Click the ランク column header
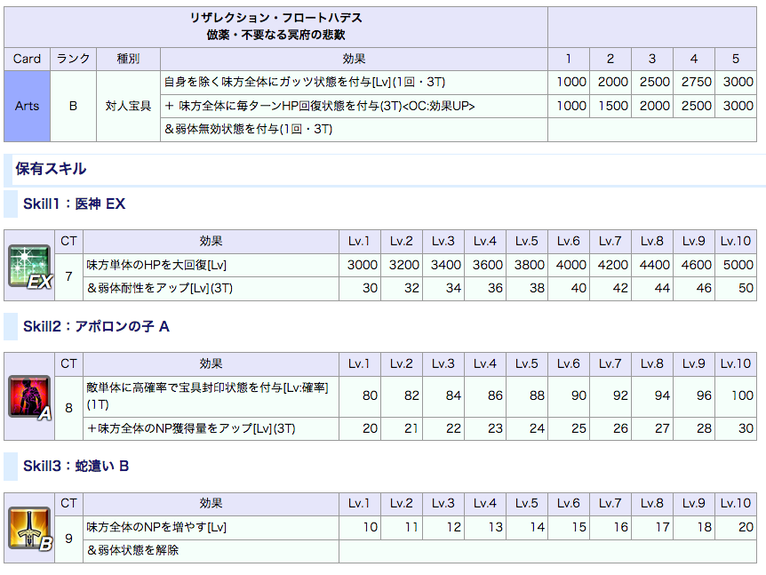Screen dimensions: 766x575 73,59
